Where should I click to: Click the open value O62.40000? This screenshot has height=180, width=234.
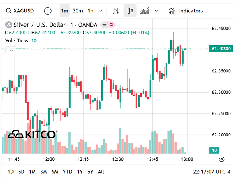click(x=17, y=33)
